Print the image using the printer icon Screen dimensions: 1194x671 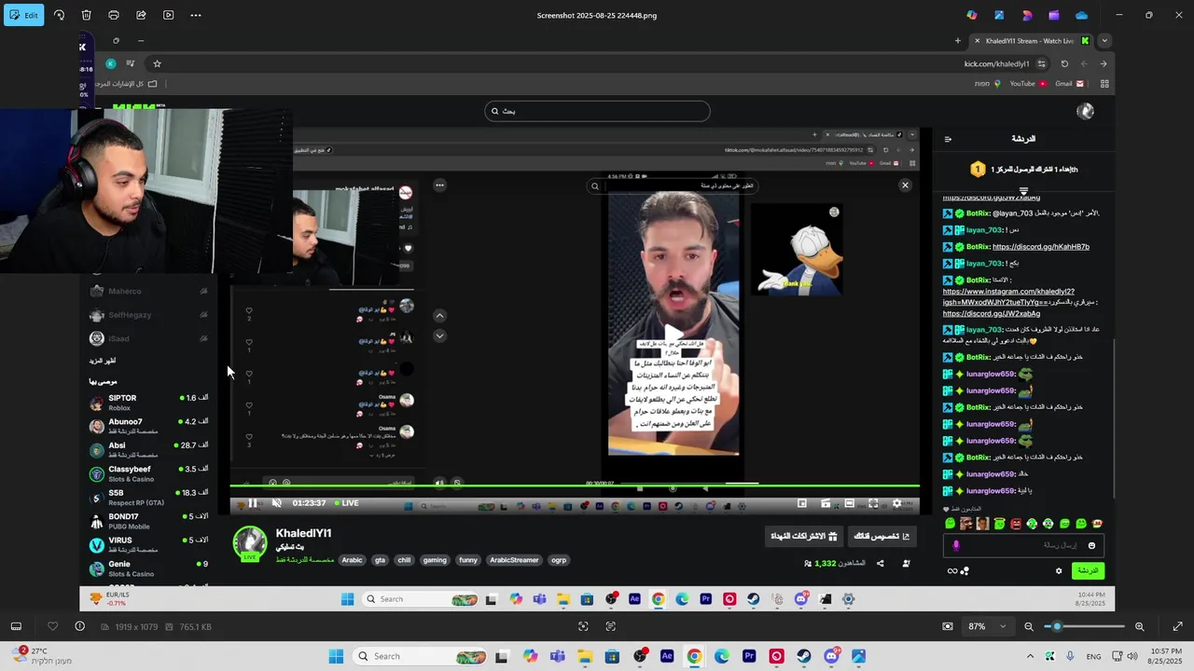coord(114,15)
